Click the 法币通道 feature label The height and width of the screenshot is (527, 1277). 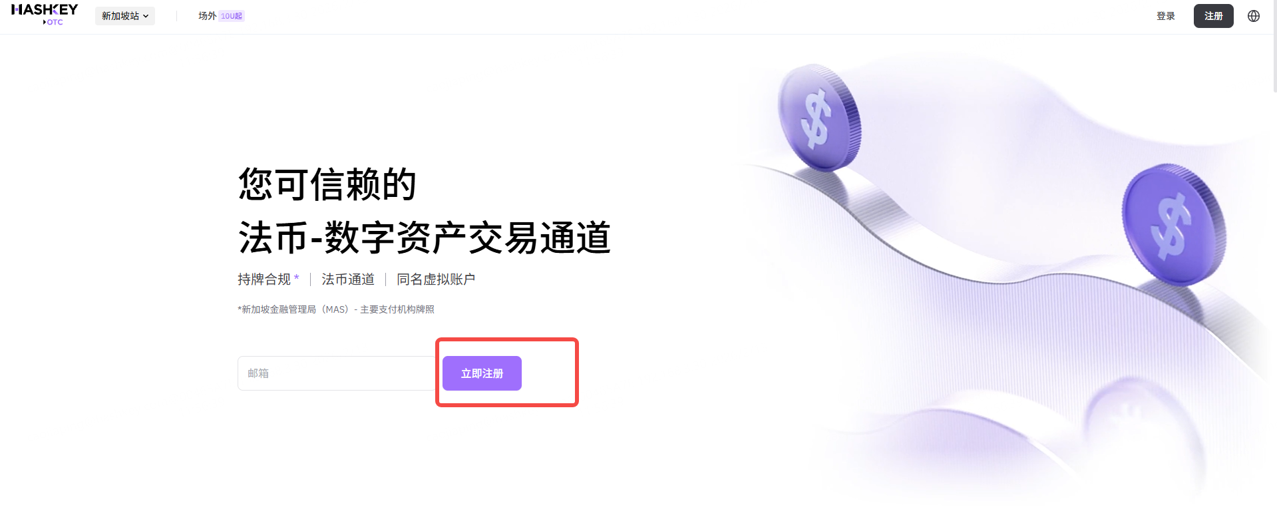point(348,279)
